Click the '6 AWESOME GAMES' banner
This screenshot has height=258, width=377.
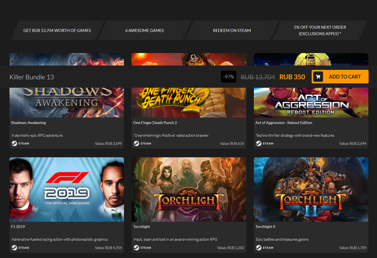tap(145, 30)
